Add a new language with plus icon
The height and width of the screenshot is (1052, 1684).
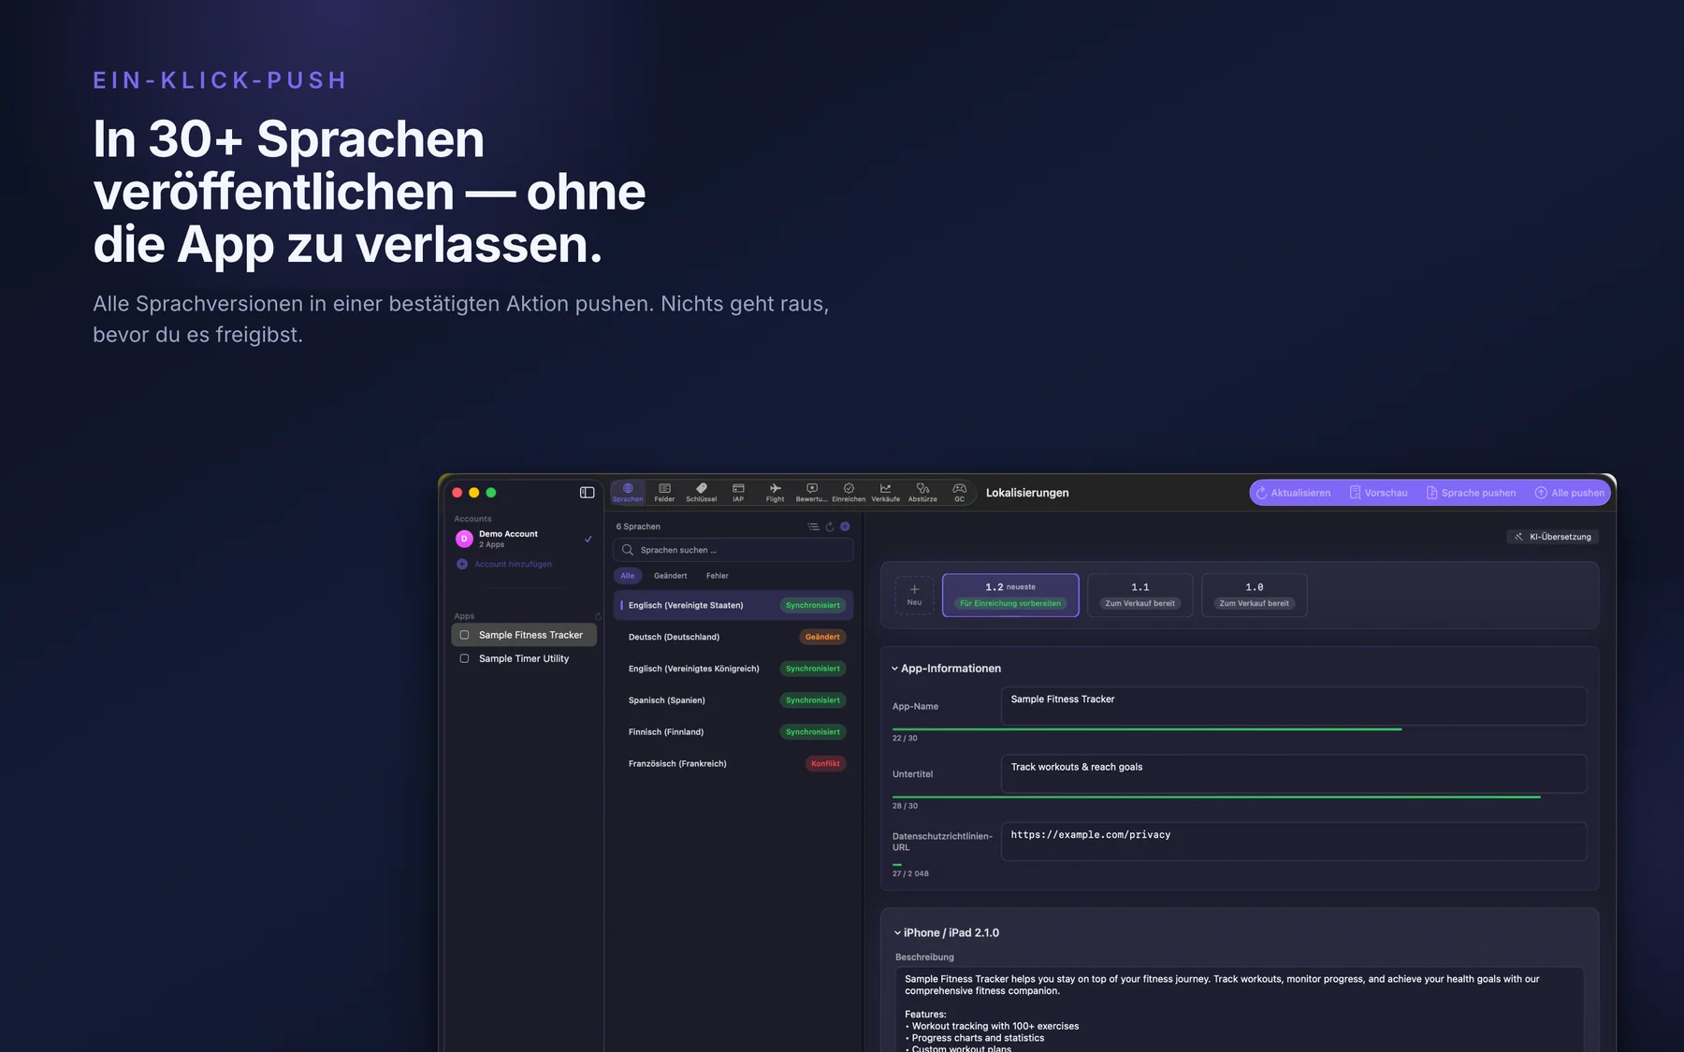845,526
